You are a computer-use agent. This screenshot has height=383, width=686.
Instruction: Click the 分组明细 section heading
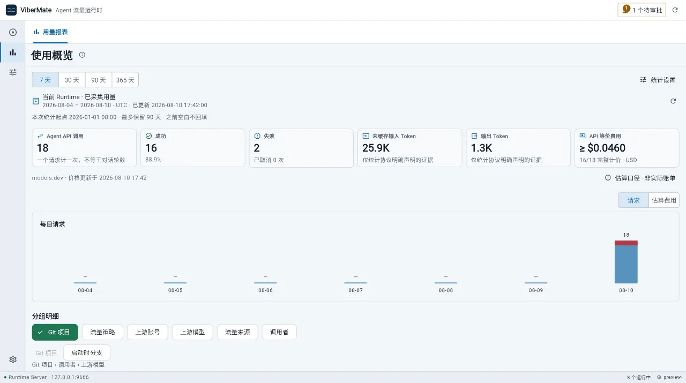[46, 317]
